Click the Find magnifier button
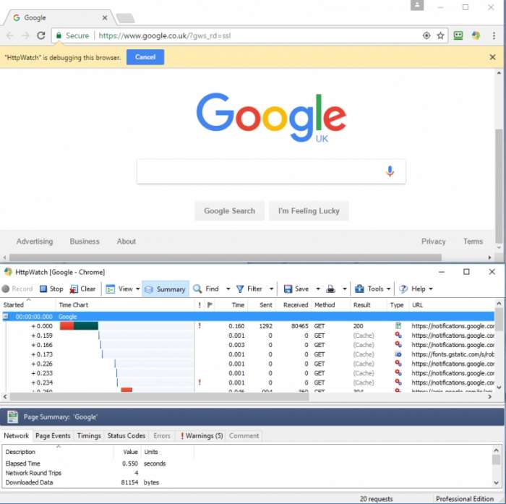This screenshot has height=504, width=506. click(x=206, y=289)
